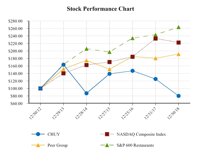The height and width of the screenshot is (157, 201).
Task: Select NASDAQ square marker at 12/31/17
Action: click(x=155, y=39)
